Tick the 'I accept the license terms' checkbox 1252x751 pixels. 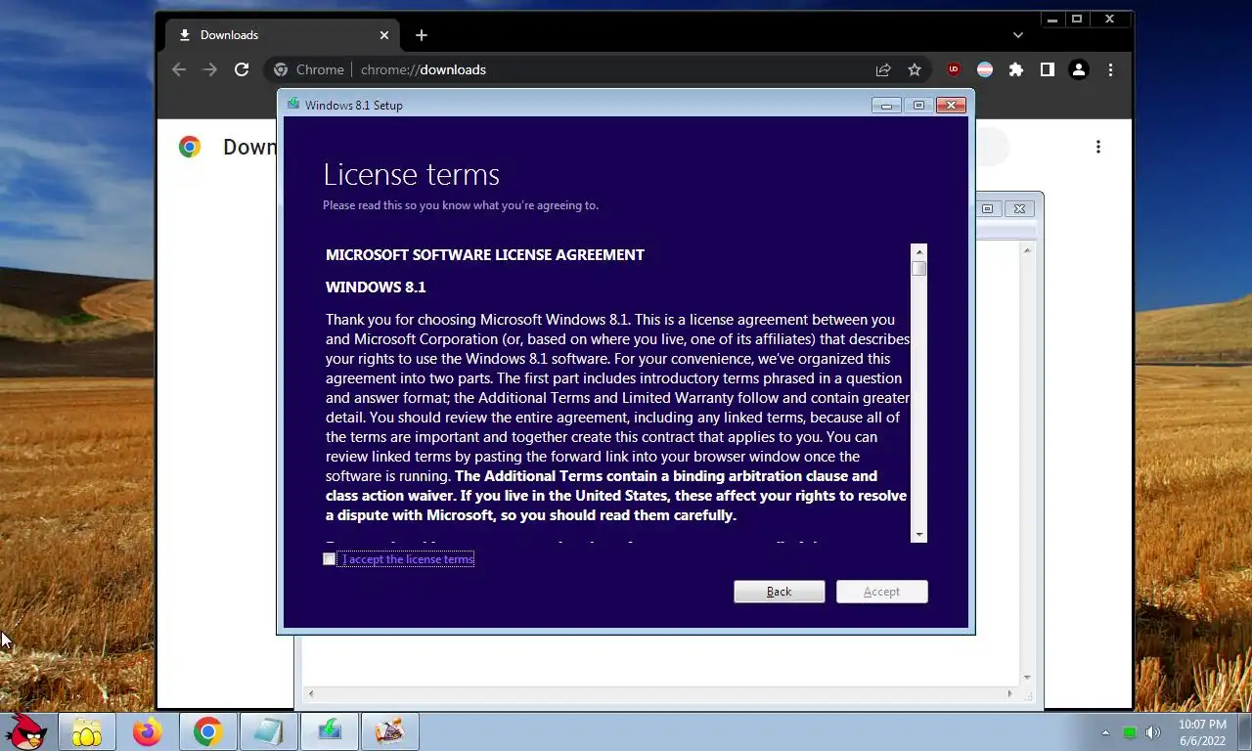330,559
